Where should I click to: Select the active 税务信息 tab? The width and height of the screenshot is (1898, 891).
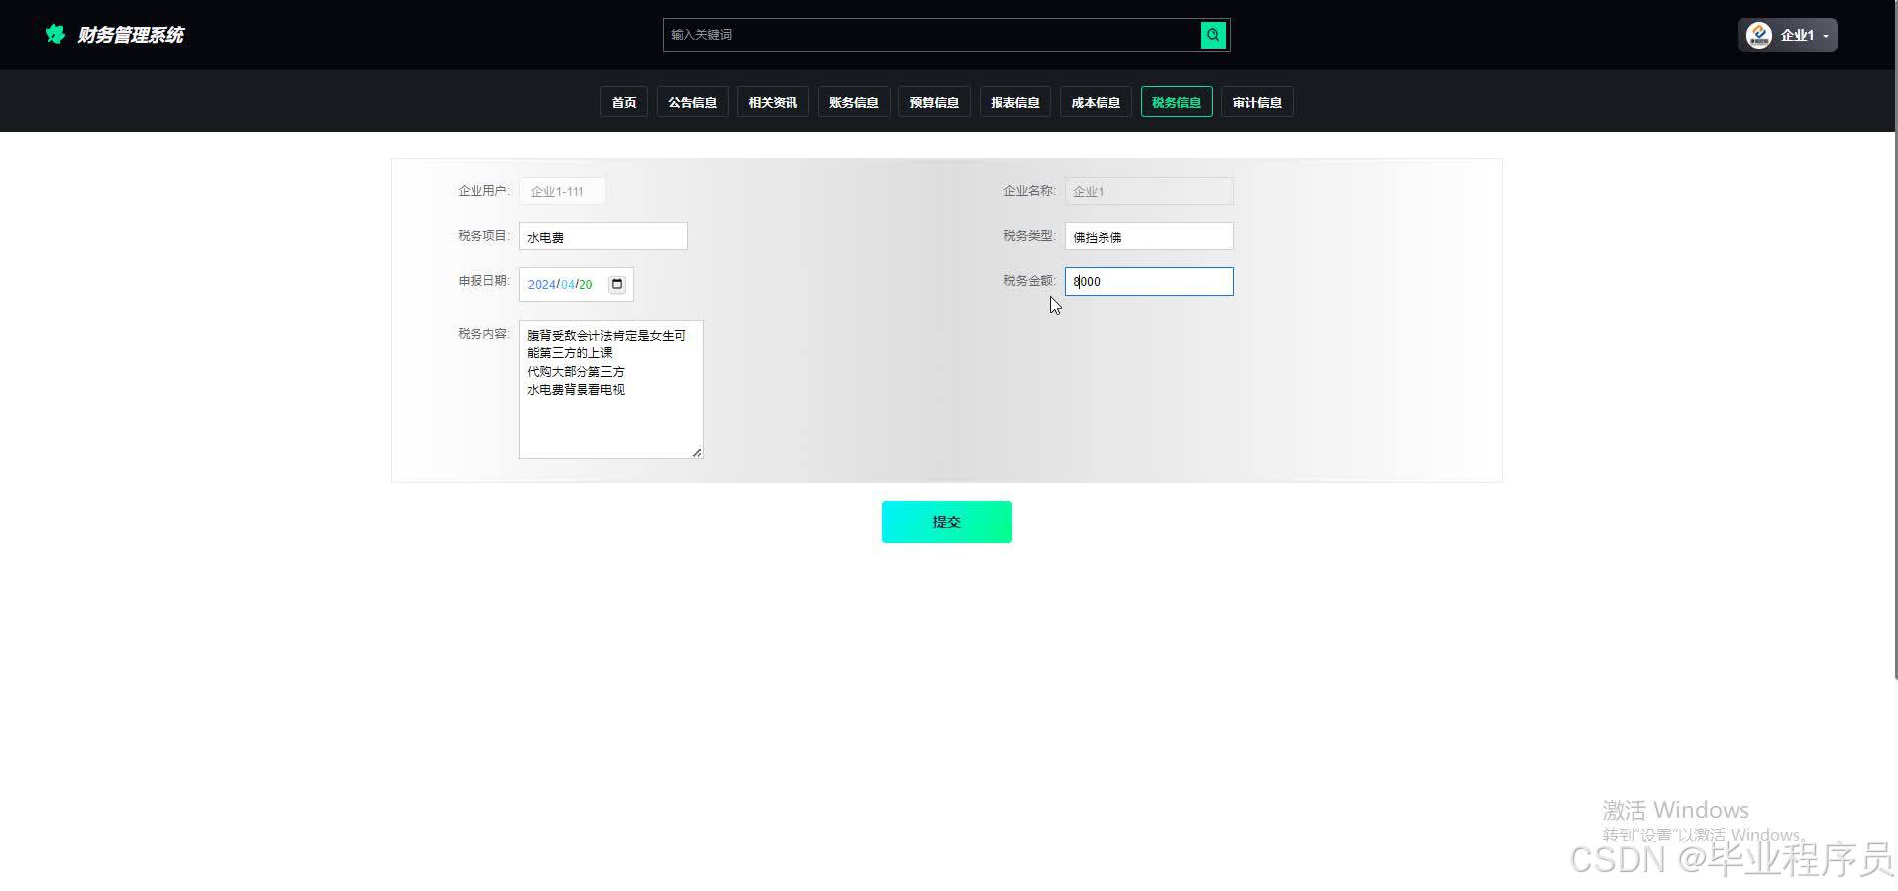[1177, 102]
